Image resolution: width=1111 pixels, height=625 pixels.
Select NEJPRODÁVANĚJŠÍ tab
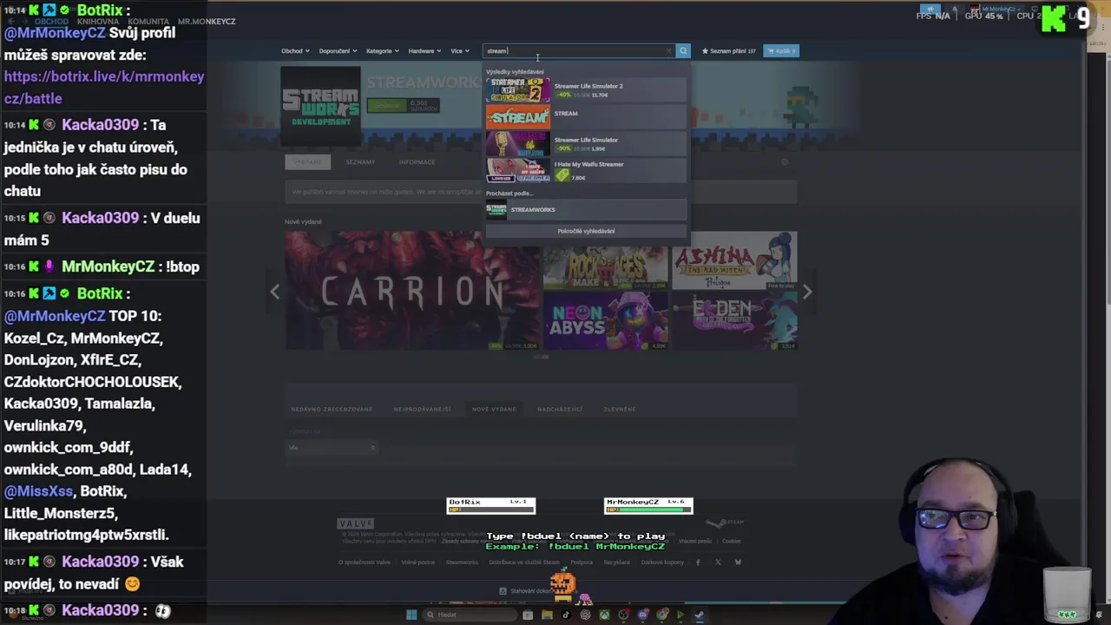[422, 409]
